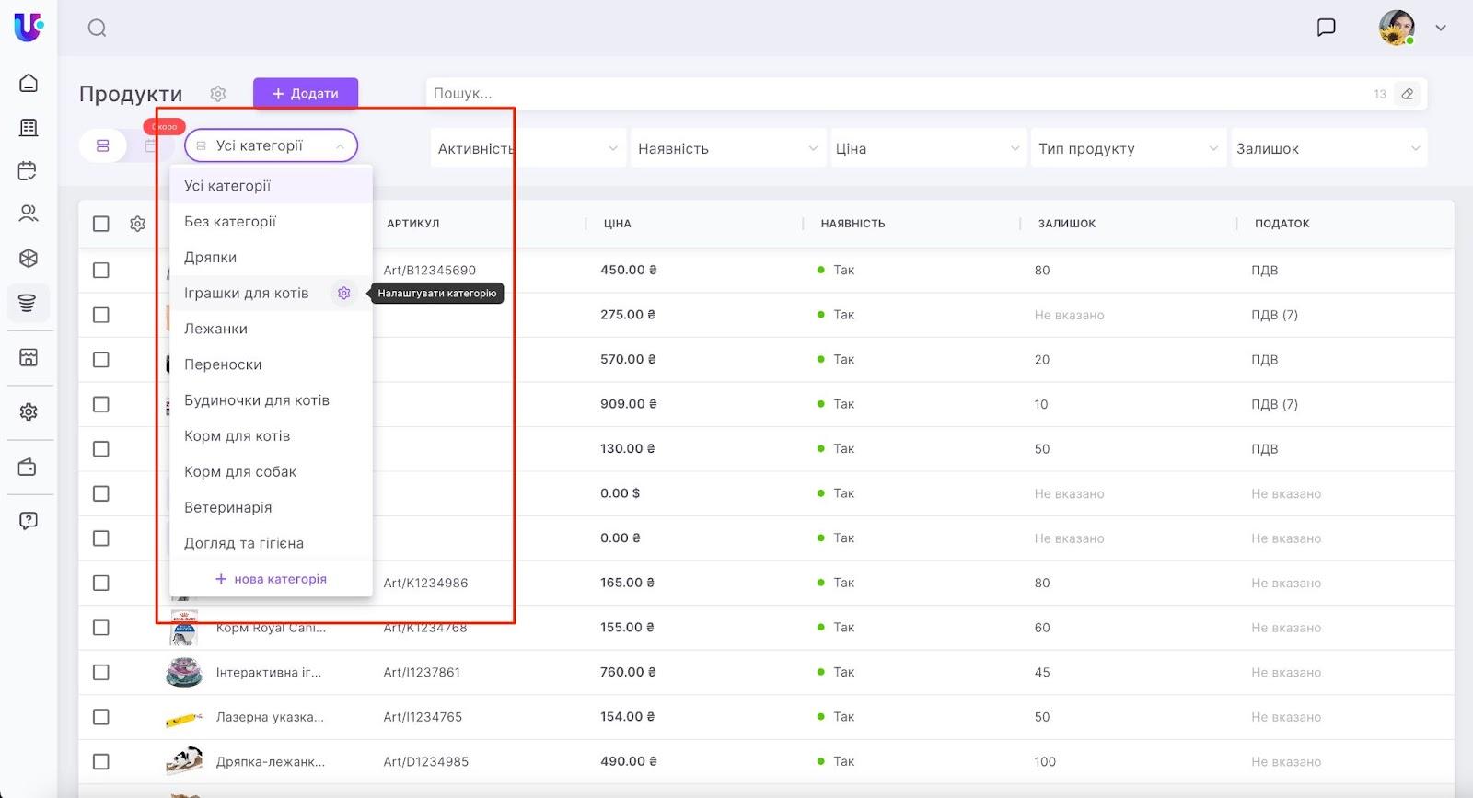
Task: Click the search magnifier icon in top bar
Action: click(x=97, y=28)
